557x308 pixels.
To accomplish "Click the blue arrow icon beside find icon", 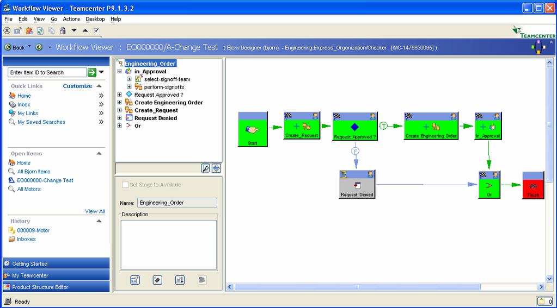I will click(216, 168).
